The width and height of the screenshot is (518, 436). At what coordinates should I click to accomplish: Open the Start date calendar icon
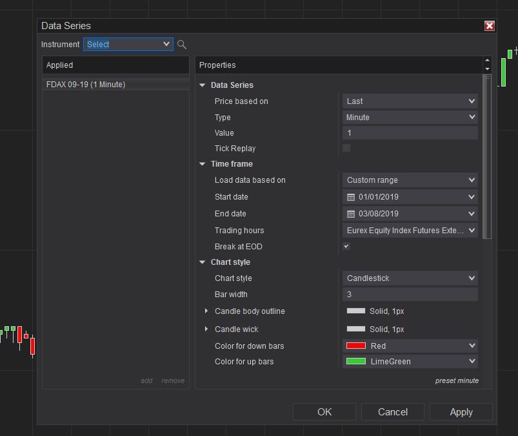[351, 197]
